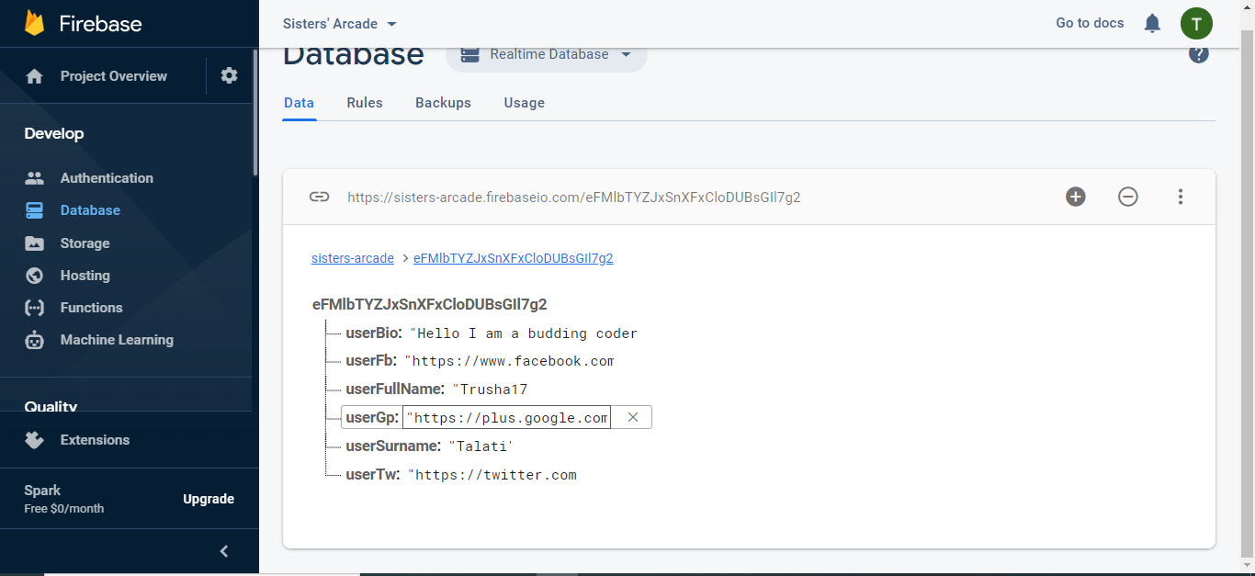
Task: Click the Extensions puzzle icon
Action: (35, 440)
